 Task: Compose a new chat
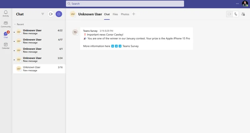(x=59, y=14)
